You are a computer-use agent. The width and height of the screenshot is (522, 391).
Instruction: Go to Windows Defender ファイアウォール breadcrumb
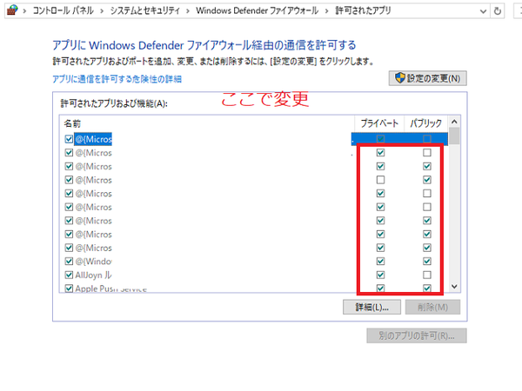[x=257, y=10]
